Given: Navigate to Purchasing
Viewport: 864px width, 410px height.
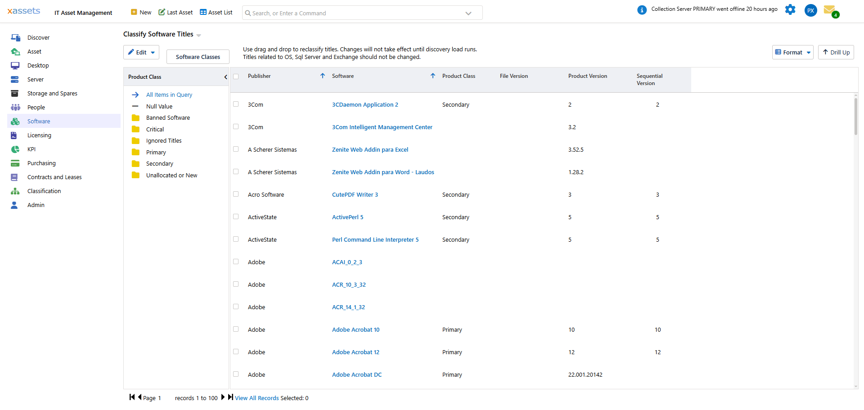Looking at the screenshot, I should (x=41, y=163).
